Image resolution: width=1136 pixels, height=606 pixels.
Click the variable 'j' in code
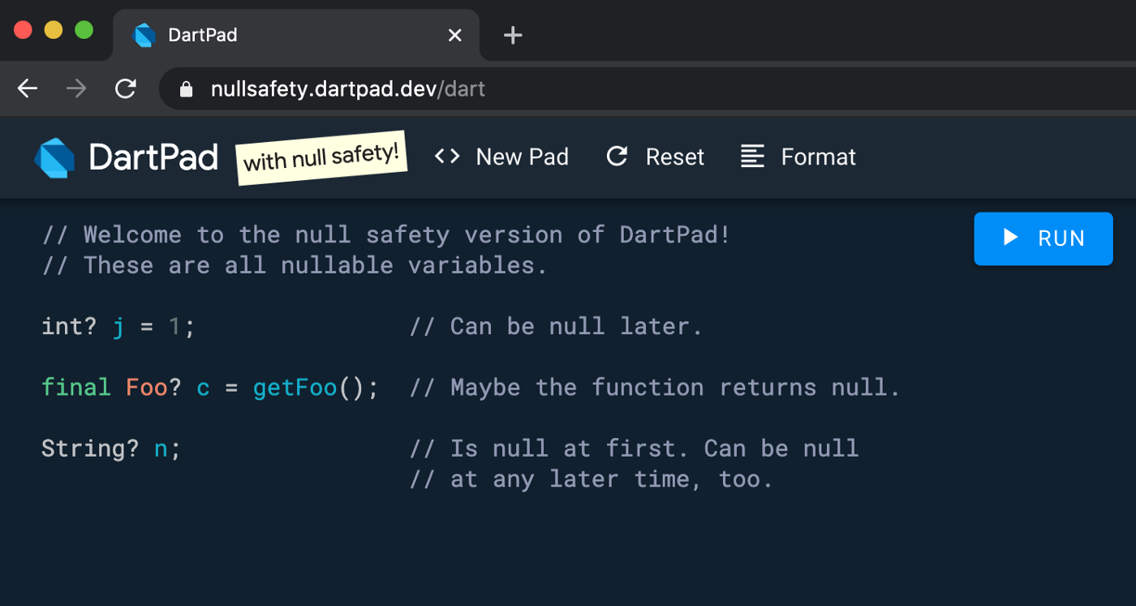pos(118,328)
